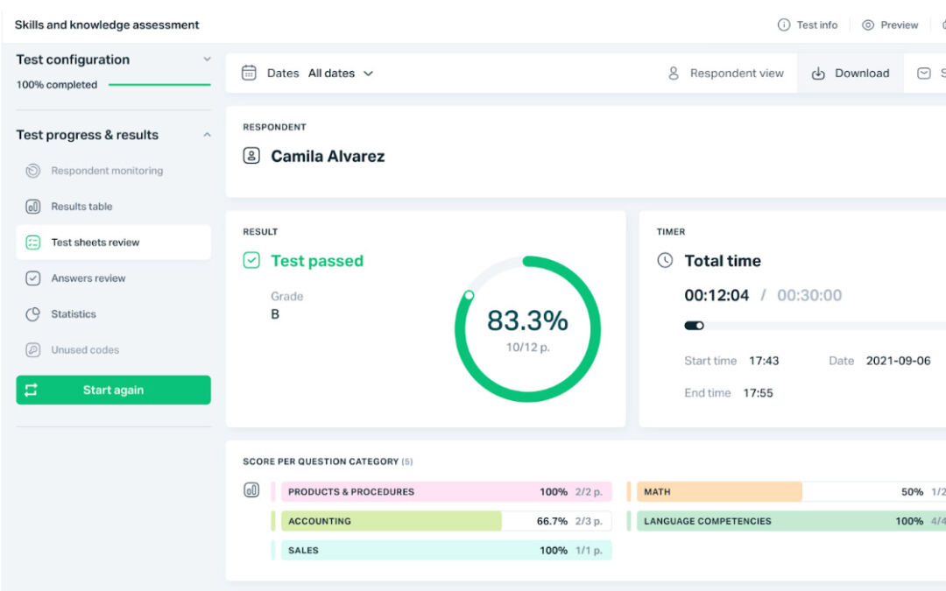Open Results table in sidebar
The height and width of the screenshot is (591, 946).
coord(81,207)
